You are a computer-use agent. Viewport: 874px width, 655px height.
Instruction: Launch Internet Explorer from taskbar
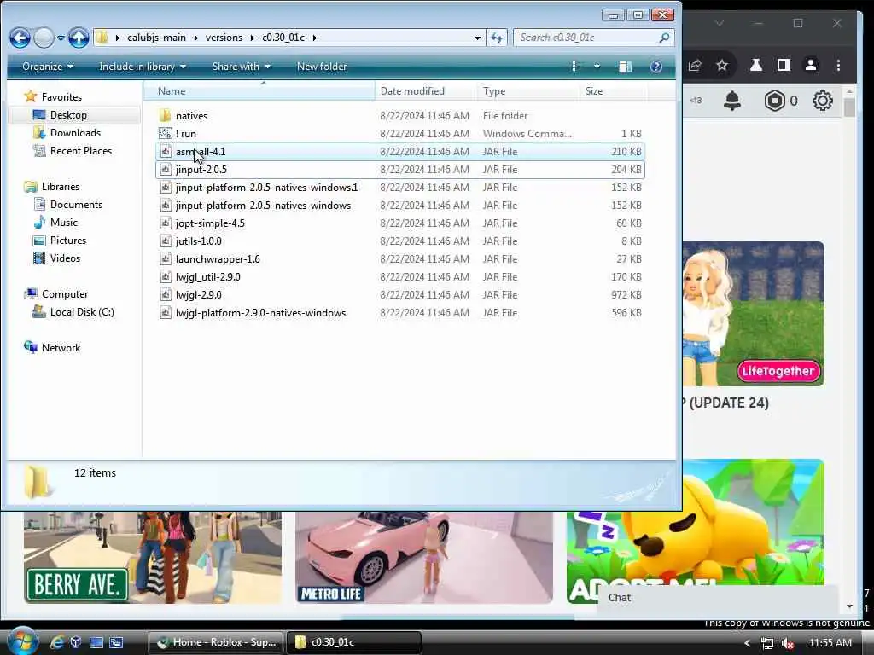[57, 642]
